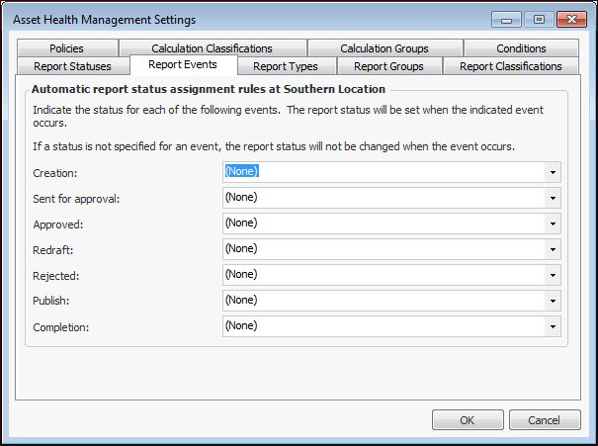Viewport: 598px width, 446px height.
Task: Select the Calculation Groups tab
Action: click(x=384, y=48)
